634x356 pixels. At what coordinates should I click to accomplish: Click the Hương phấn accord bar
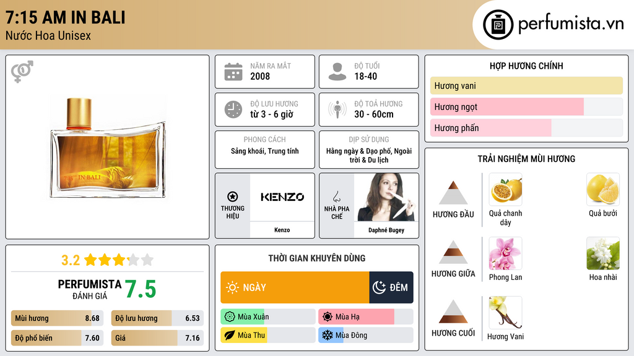[x=526, y=127]
